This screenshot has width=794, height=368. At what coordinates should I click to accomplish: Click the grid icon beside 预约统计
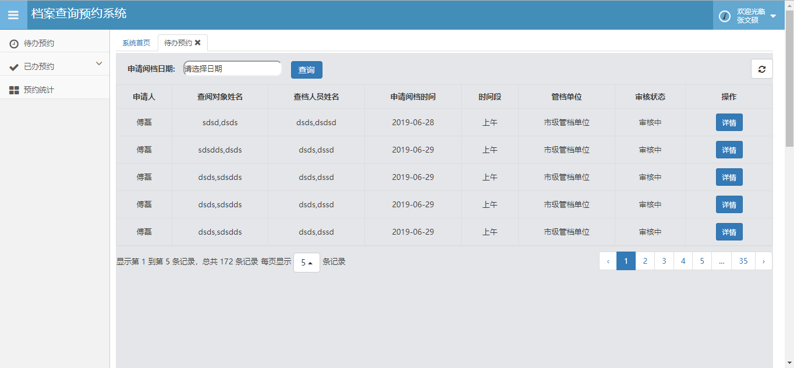14,90
